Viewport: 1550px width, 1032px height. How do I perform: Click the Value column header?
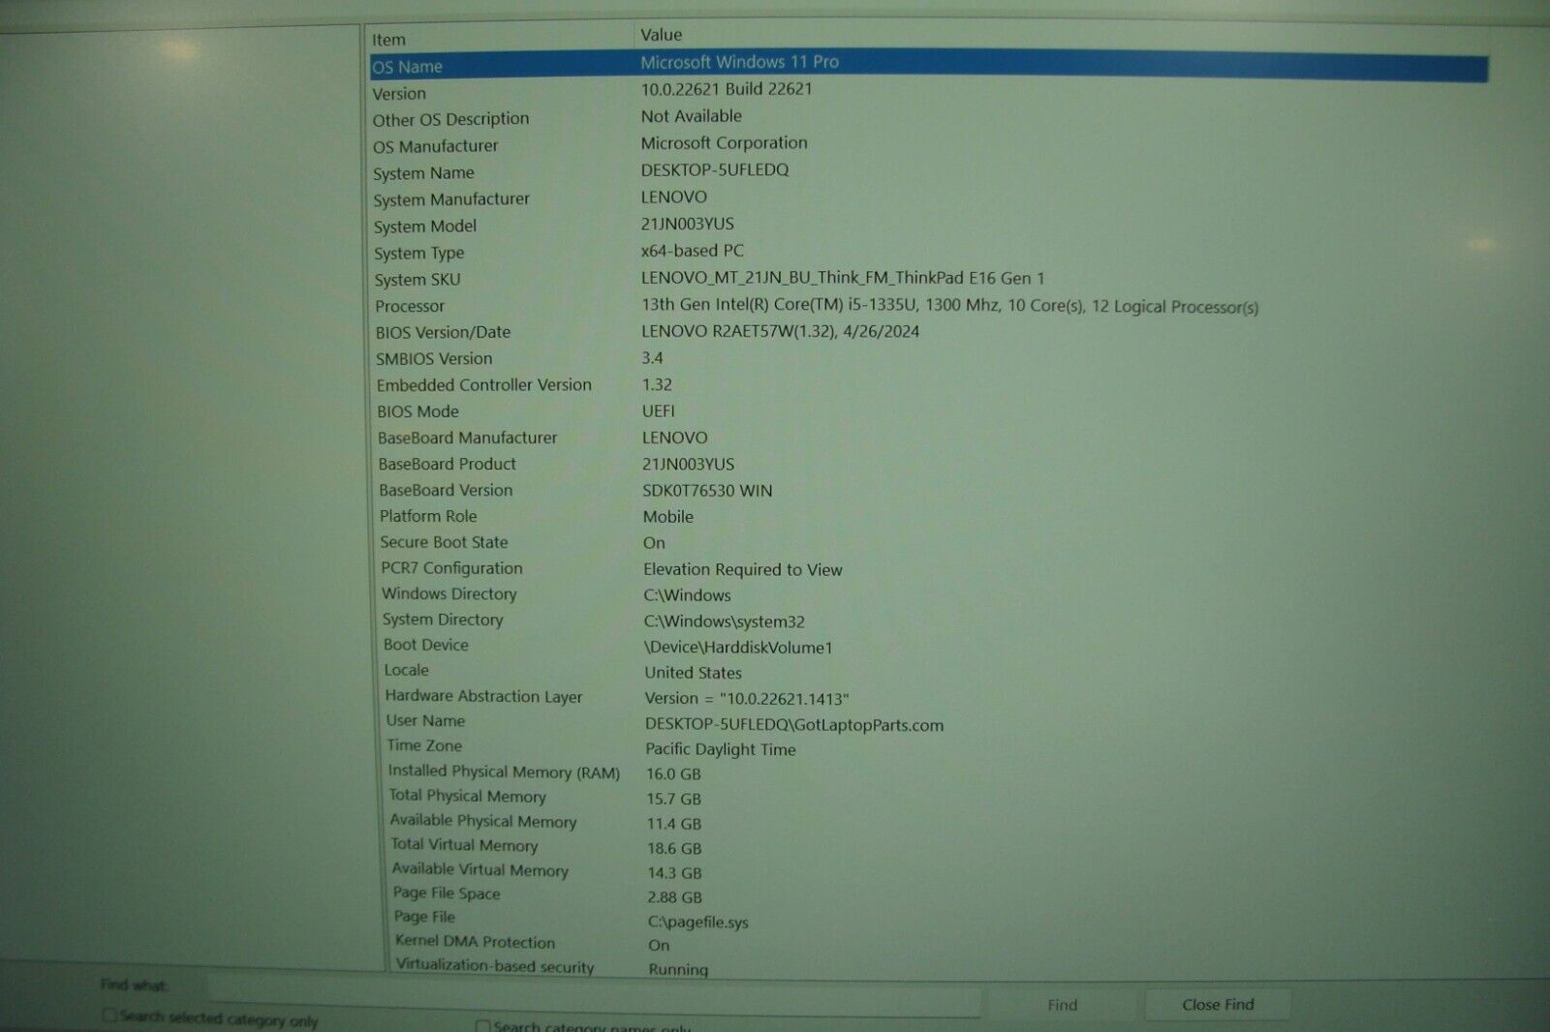click(1061, 35)
